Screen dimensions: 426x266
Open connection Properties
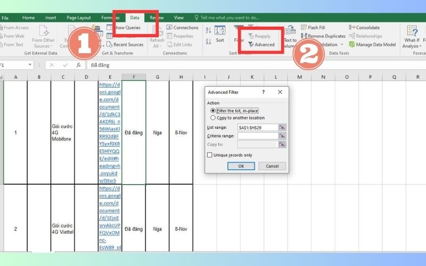pyautogui.click(x=180, y=36)
